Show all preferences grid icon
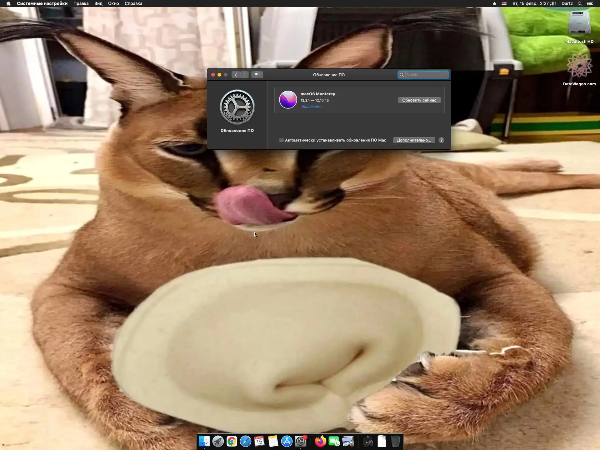 click(257, 75)
